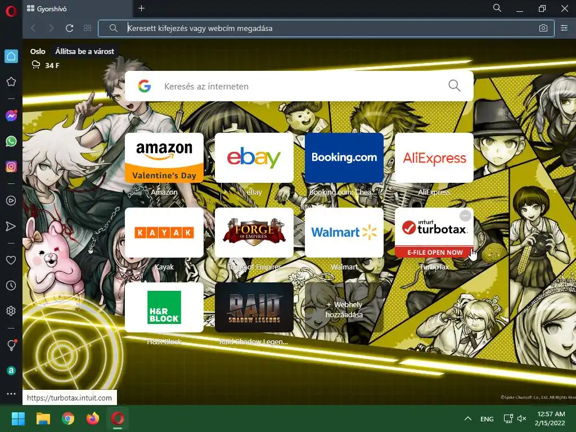The width and height of the screenshot is (576, 432).
Task: Open Bookmarks star in sidebar
Action: pos(11,82)
